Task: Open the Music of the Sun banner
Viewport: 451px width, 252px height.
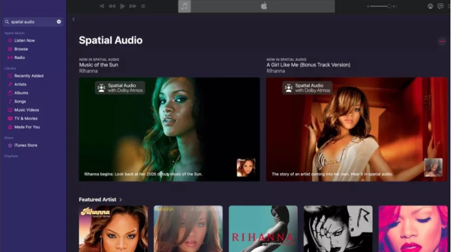Action: pos(169,129)
